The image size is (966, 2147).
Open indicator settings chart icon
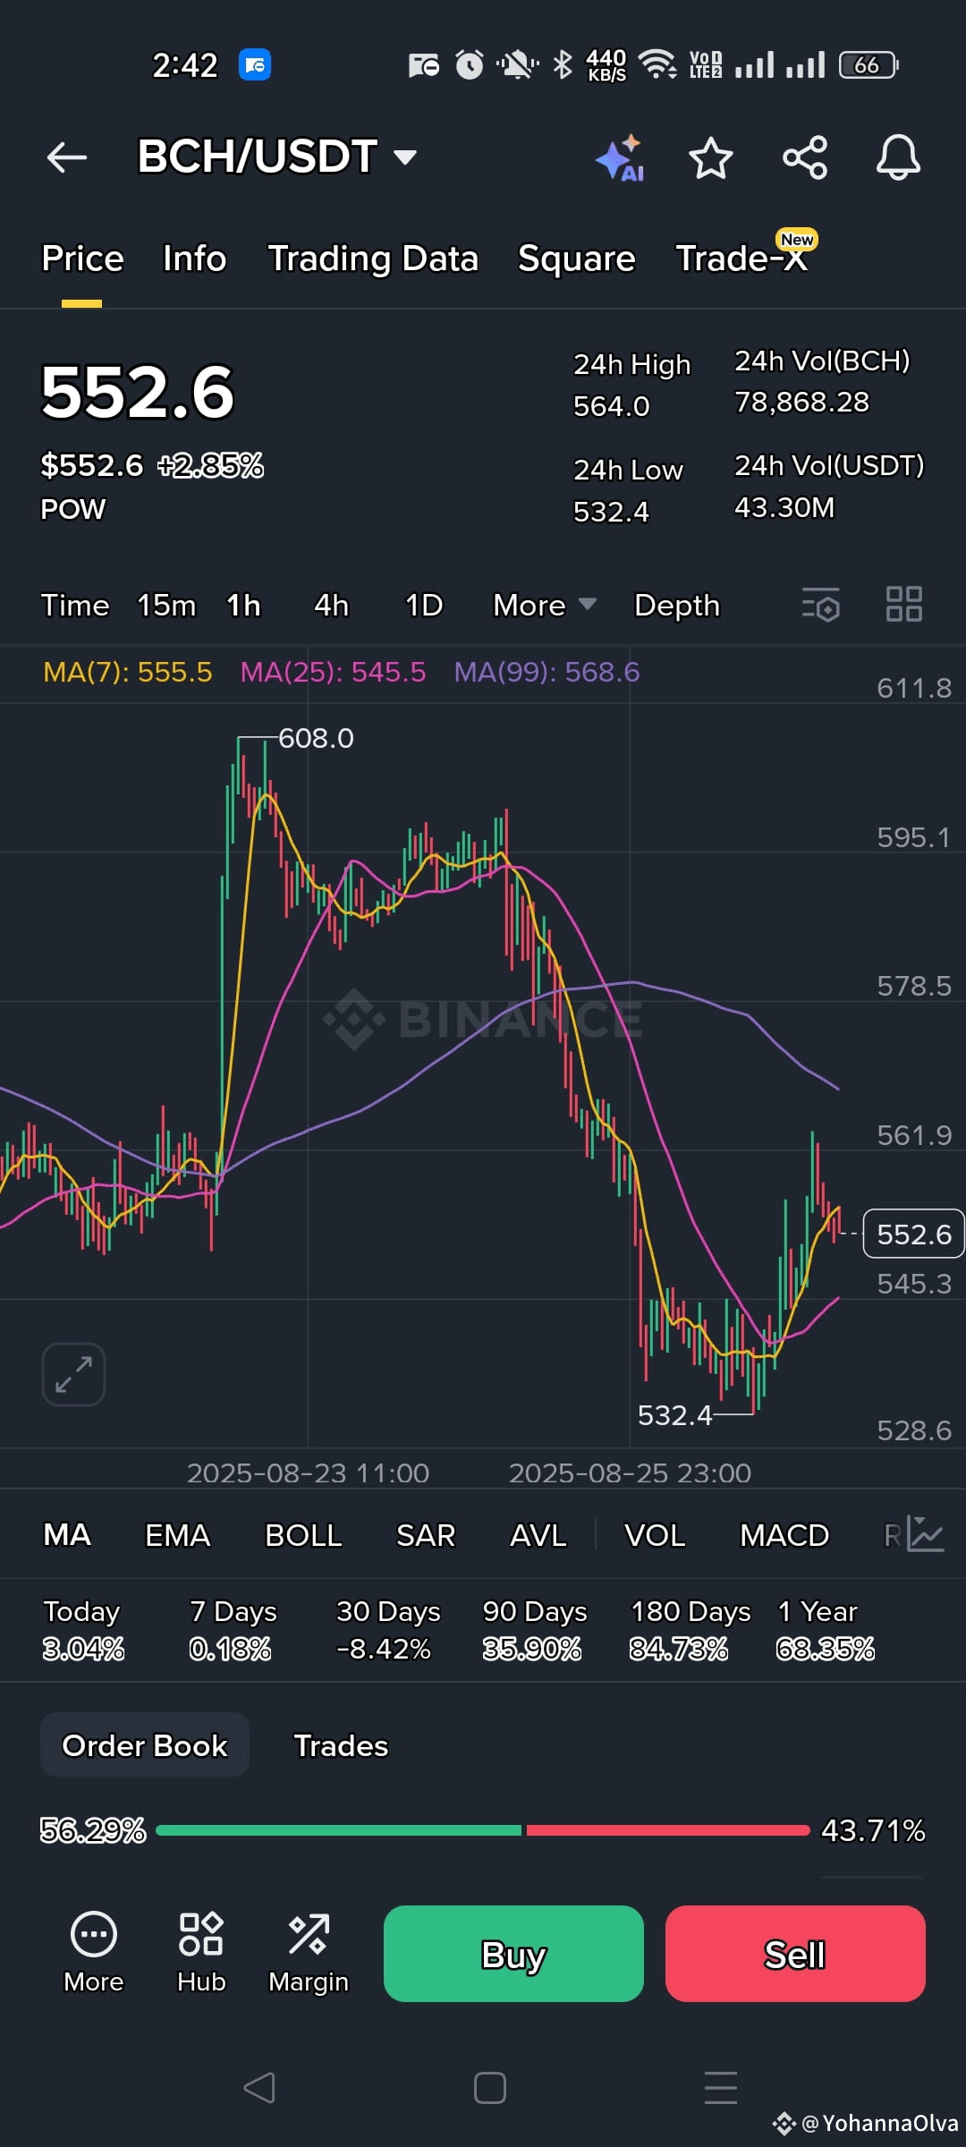coord(925,1533)
